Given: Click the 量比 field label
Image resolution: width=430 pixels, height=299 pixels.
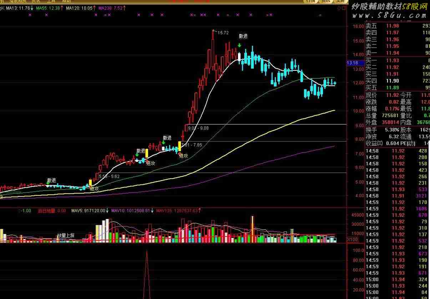Looking at the screenshot, I should tap(406, 115).
